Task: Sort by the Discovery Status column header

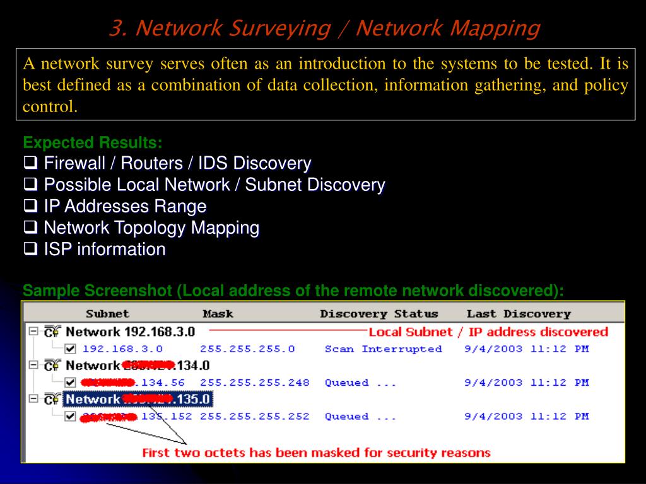Action: point(379,314)
